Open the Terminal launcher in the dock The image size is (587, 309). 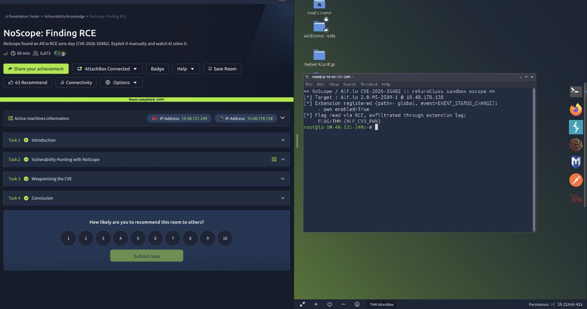click(x=576, y=91)
